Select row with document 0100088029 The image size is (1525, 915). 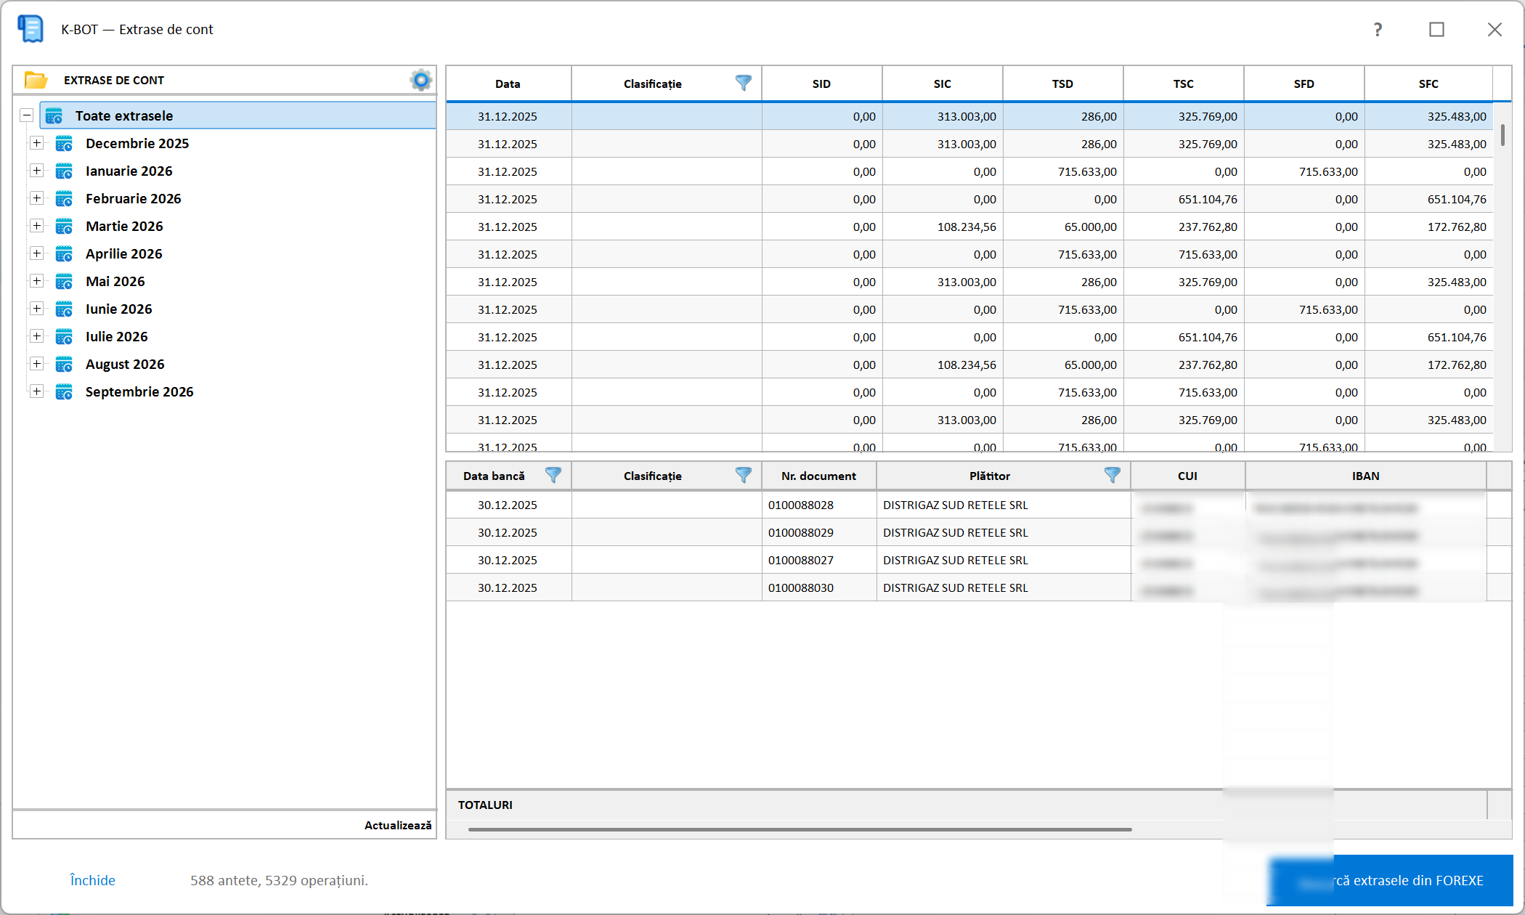979,532
